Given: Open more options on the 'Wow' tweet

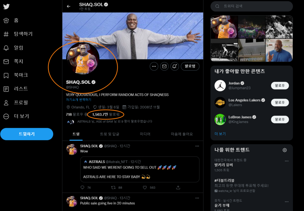Looking at the screenshot, I should point(197,146).
